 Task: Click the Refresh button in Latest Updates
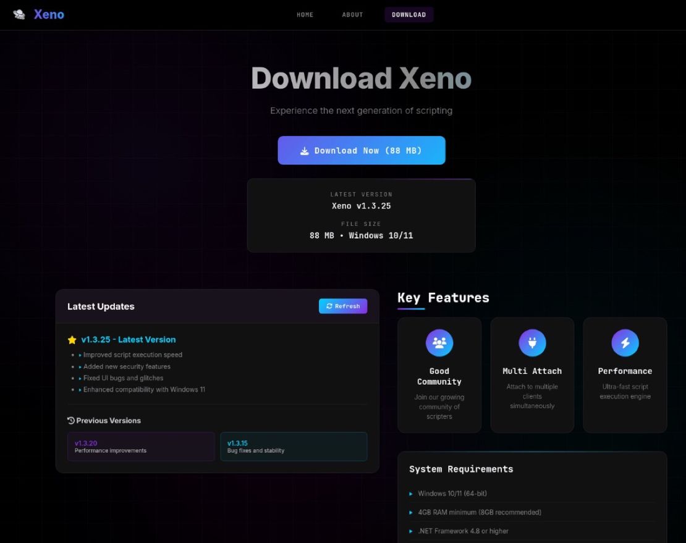click(342, 306)
